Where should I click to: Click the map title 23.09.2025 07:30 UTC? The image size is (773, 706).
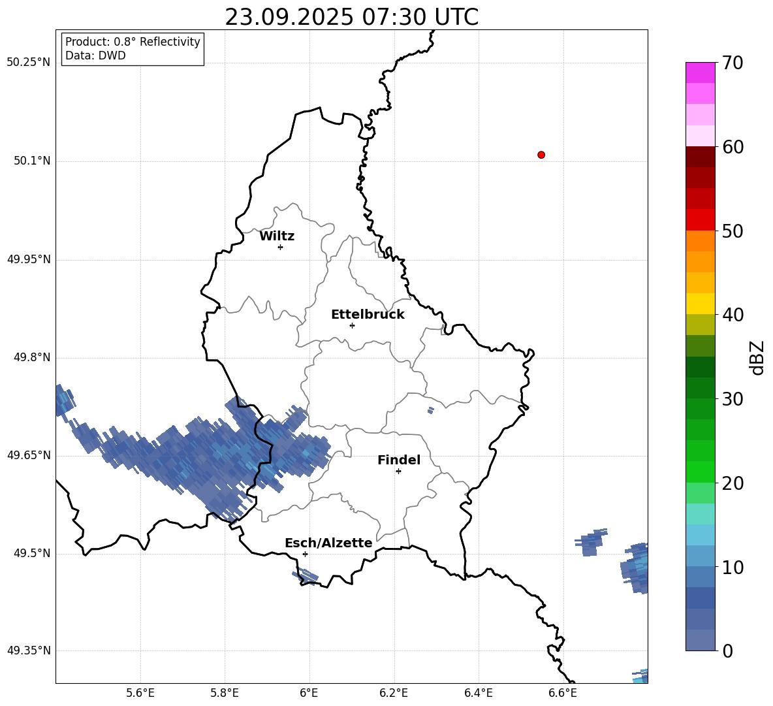351,17
